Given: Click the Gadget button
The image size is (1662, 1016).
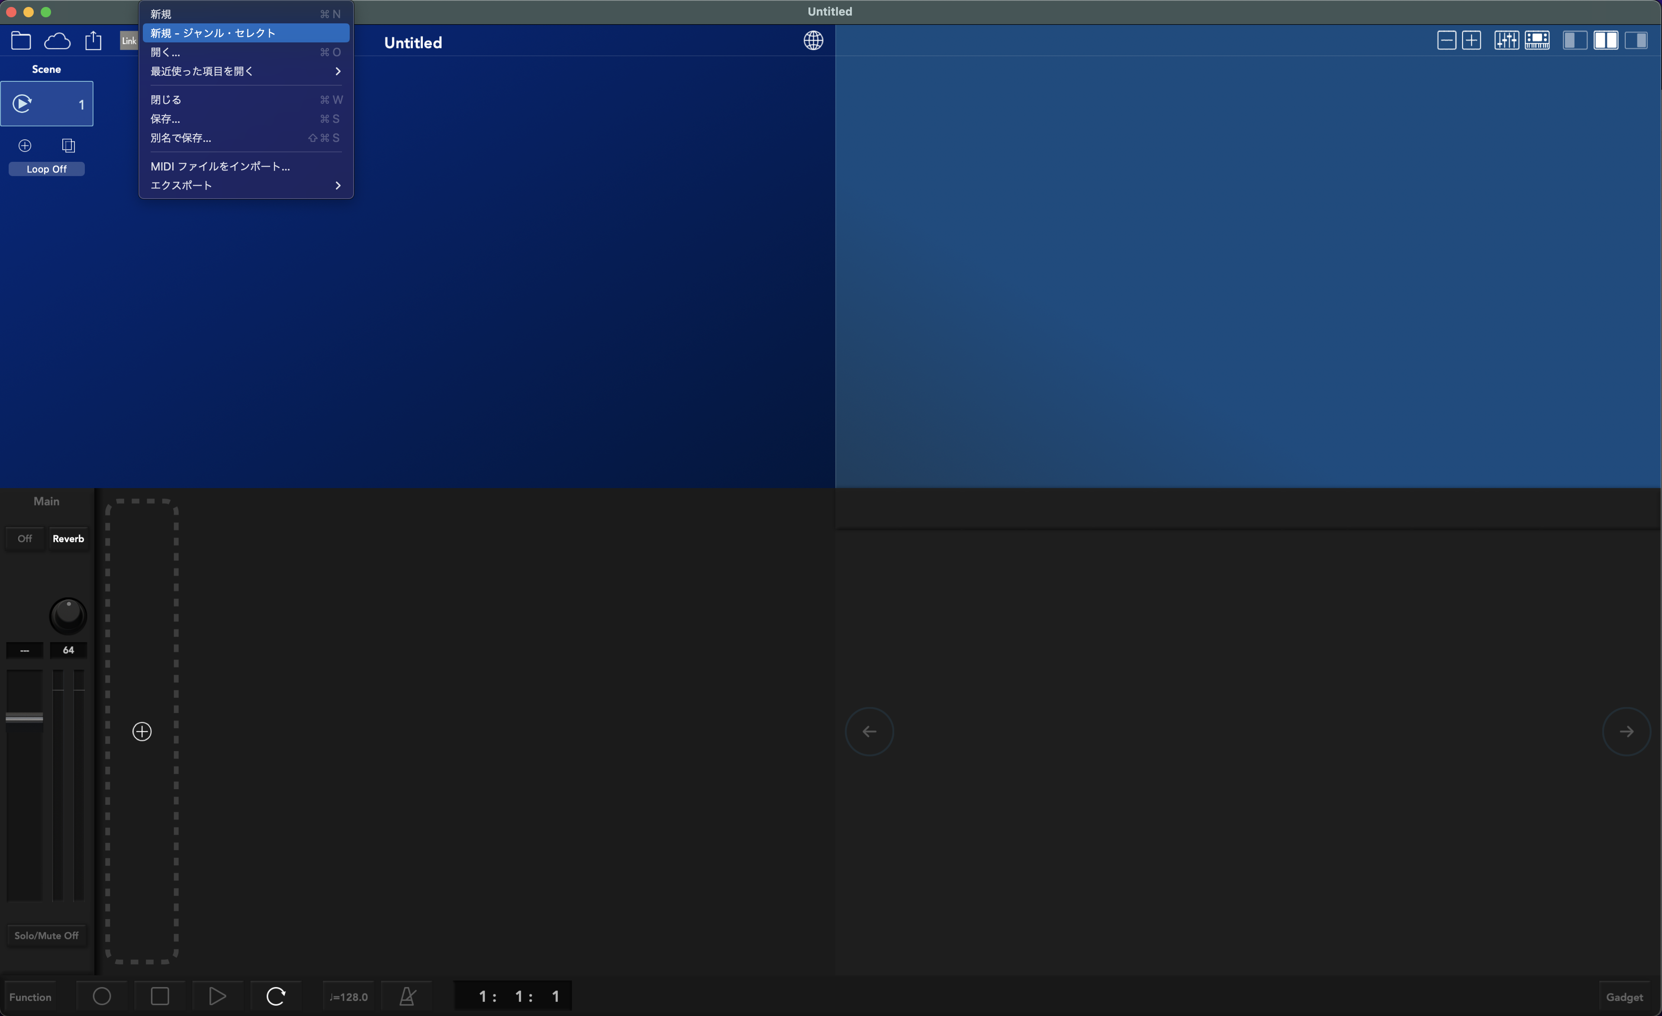Looking at the screenshot, I should point(1624,997).
